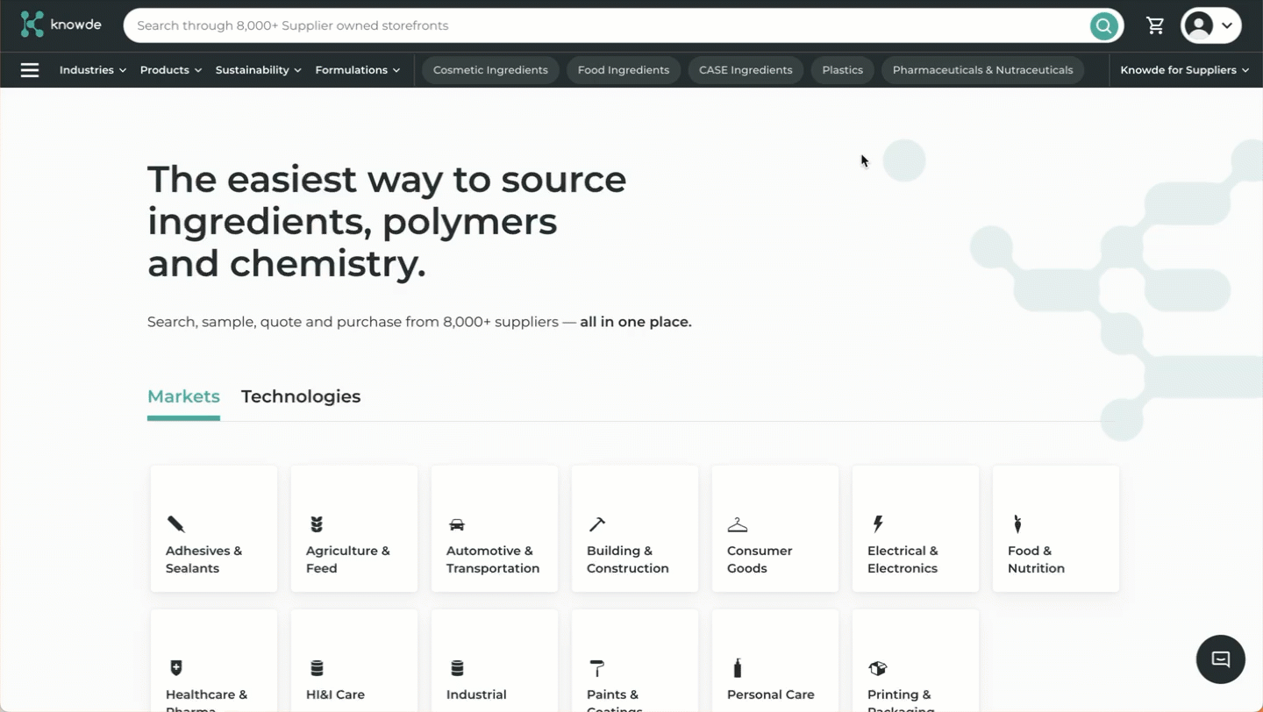Click the Knowde logo icon
This screenshot has width=1263, height=712.
pyautogui.click(x=32, y=25)
